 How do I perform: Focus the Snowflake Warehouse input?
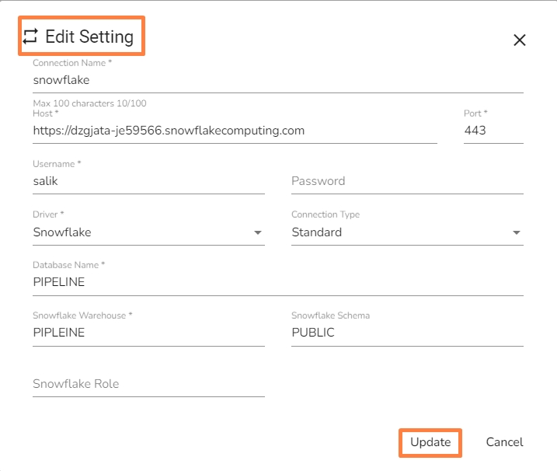(148, 333)
